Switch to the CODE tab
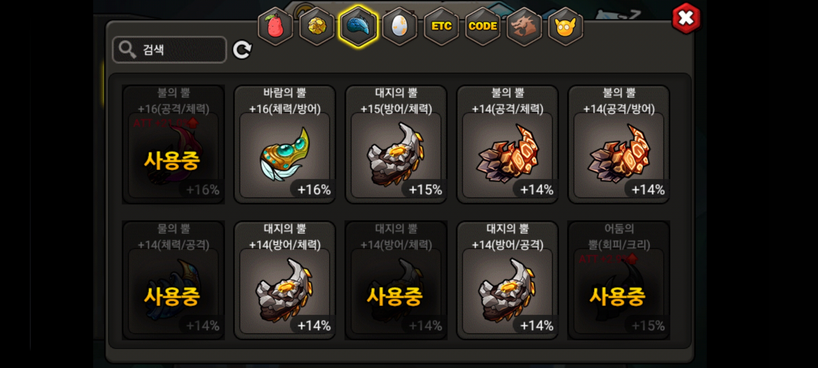The width and height of the screenshot is (818, 368). 483,27
